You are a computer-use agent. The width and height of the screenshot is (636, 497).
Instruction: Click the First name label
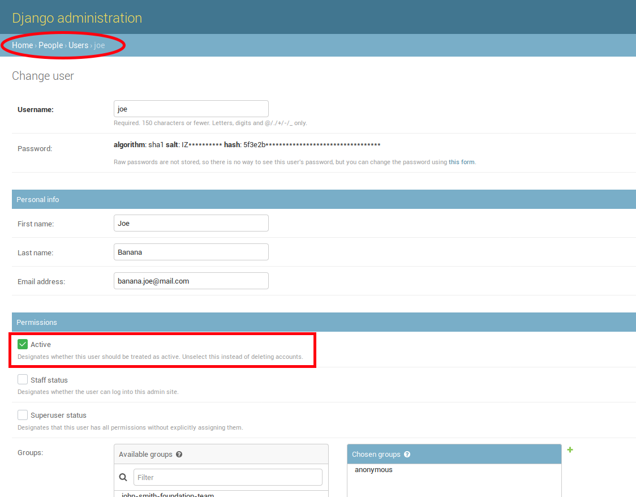35,224
